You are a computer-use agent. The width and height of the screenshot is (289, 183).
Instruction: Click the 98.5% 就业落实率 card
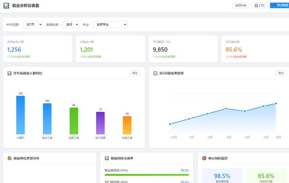click(x=222, y=176)
